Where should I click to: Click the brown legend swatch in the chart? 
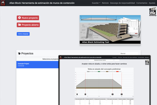pos(107,72)
